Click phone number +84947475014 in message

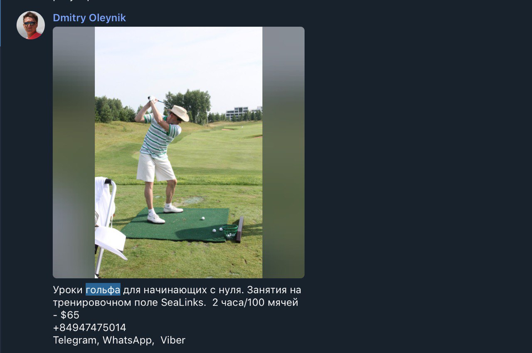[89, 328]
